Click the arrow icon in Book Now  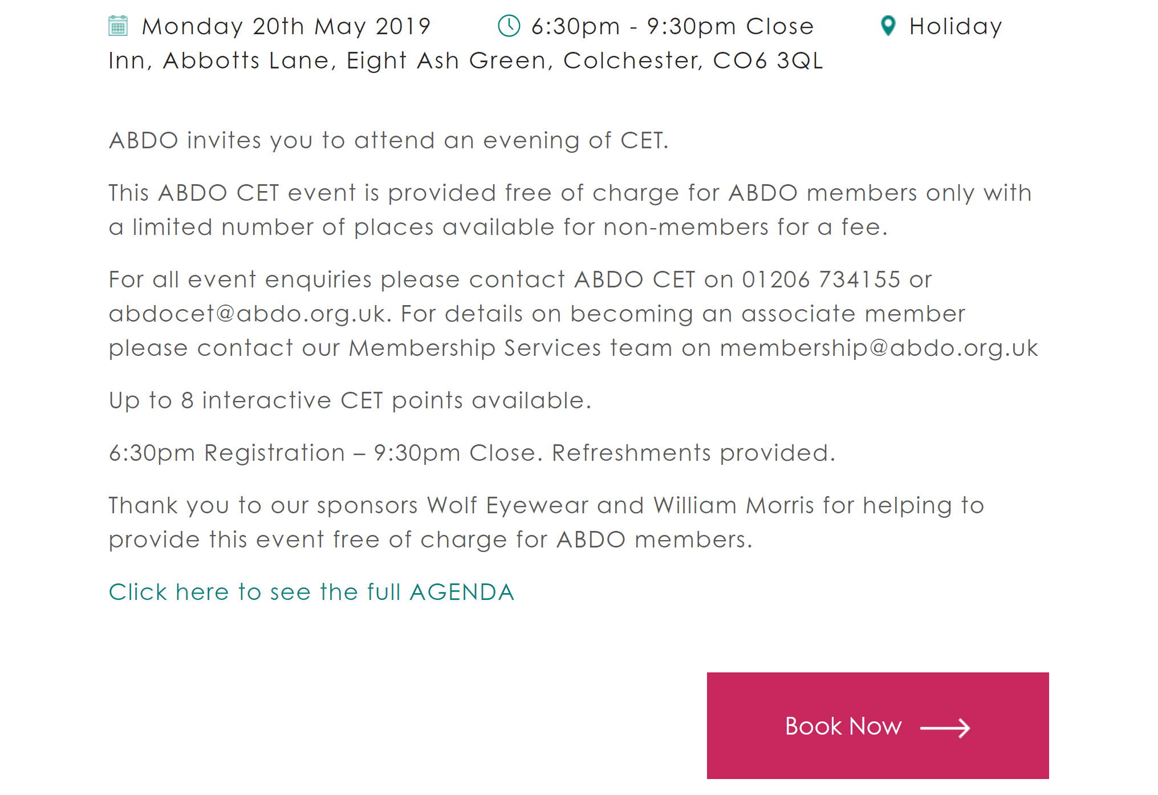(x=945, y=728)
